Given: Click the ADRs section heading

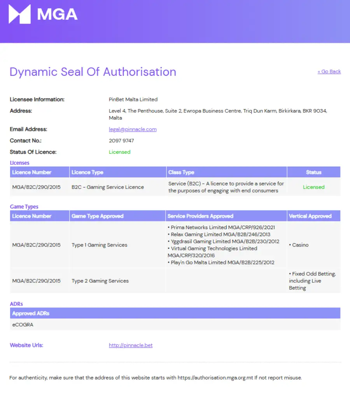Looking at the screenshot, I should click(x=16, y=304).
